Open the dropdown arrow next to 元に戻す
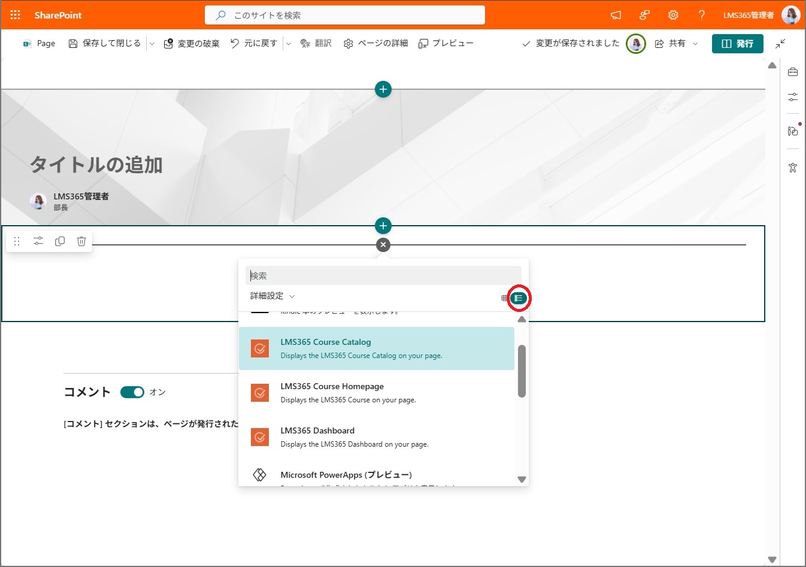 pyautogui.click(x=288, y=44)
